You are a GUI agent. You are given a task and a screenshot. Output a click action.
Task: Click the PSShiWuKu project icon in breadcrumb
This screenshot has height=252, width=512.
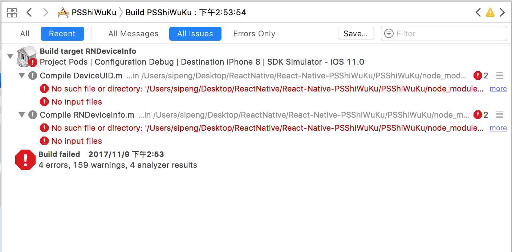pos(63,13)
